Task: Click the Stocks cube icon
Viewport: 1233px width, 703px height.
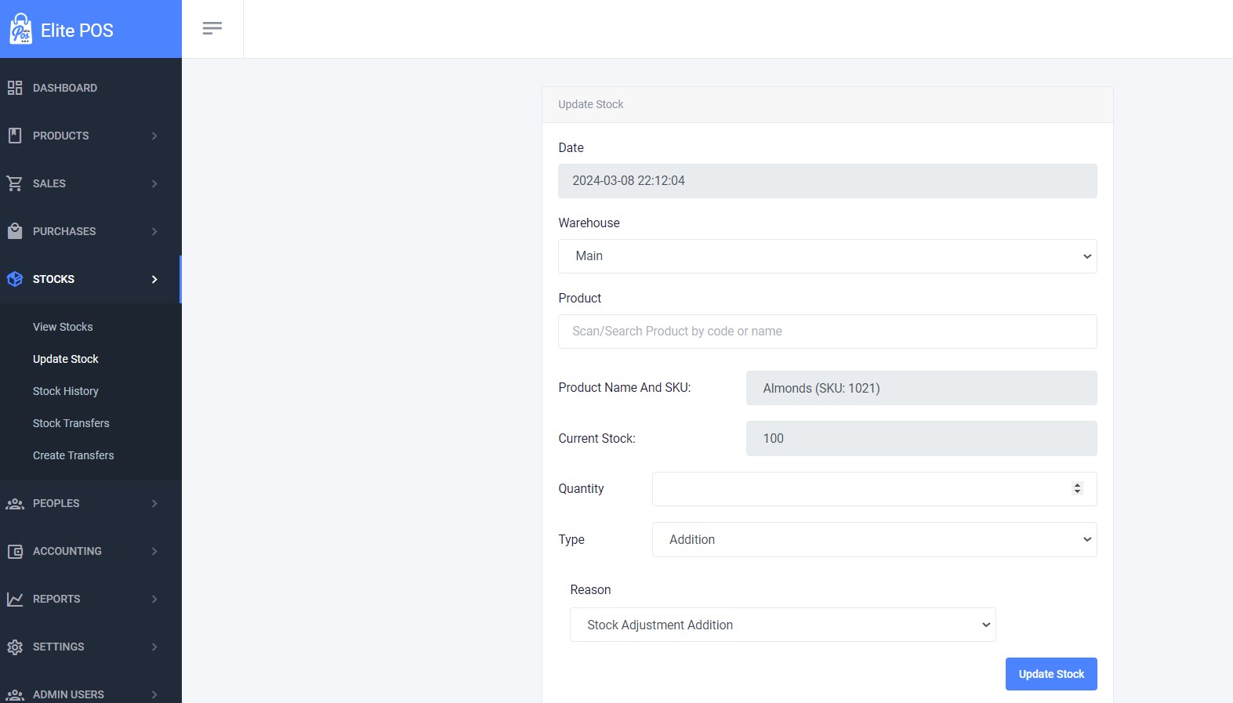Action: tap(15, 279)
